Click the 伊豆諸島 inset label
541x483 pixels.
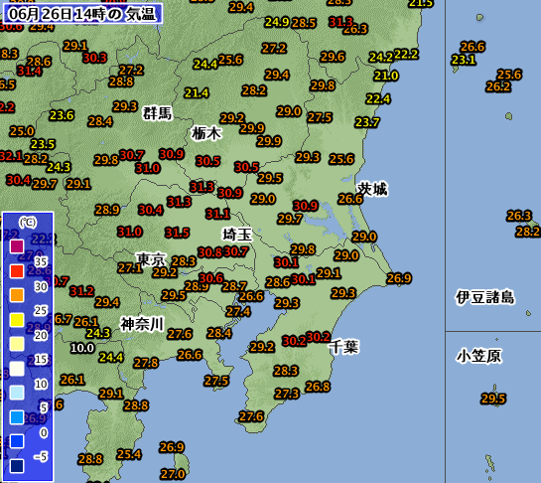click(x=484, y=297)
